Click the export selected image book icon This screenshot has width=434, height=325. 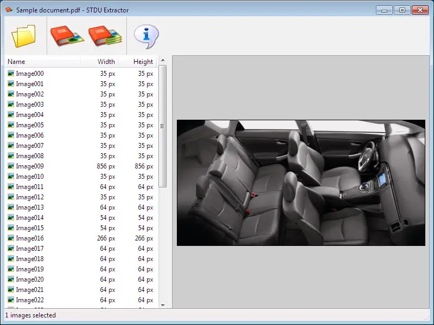point(67,36)
